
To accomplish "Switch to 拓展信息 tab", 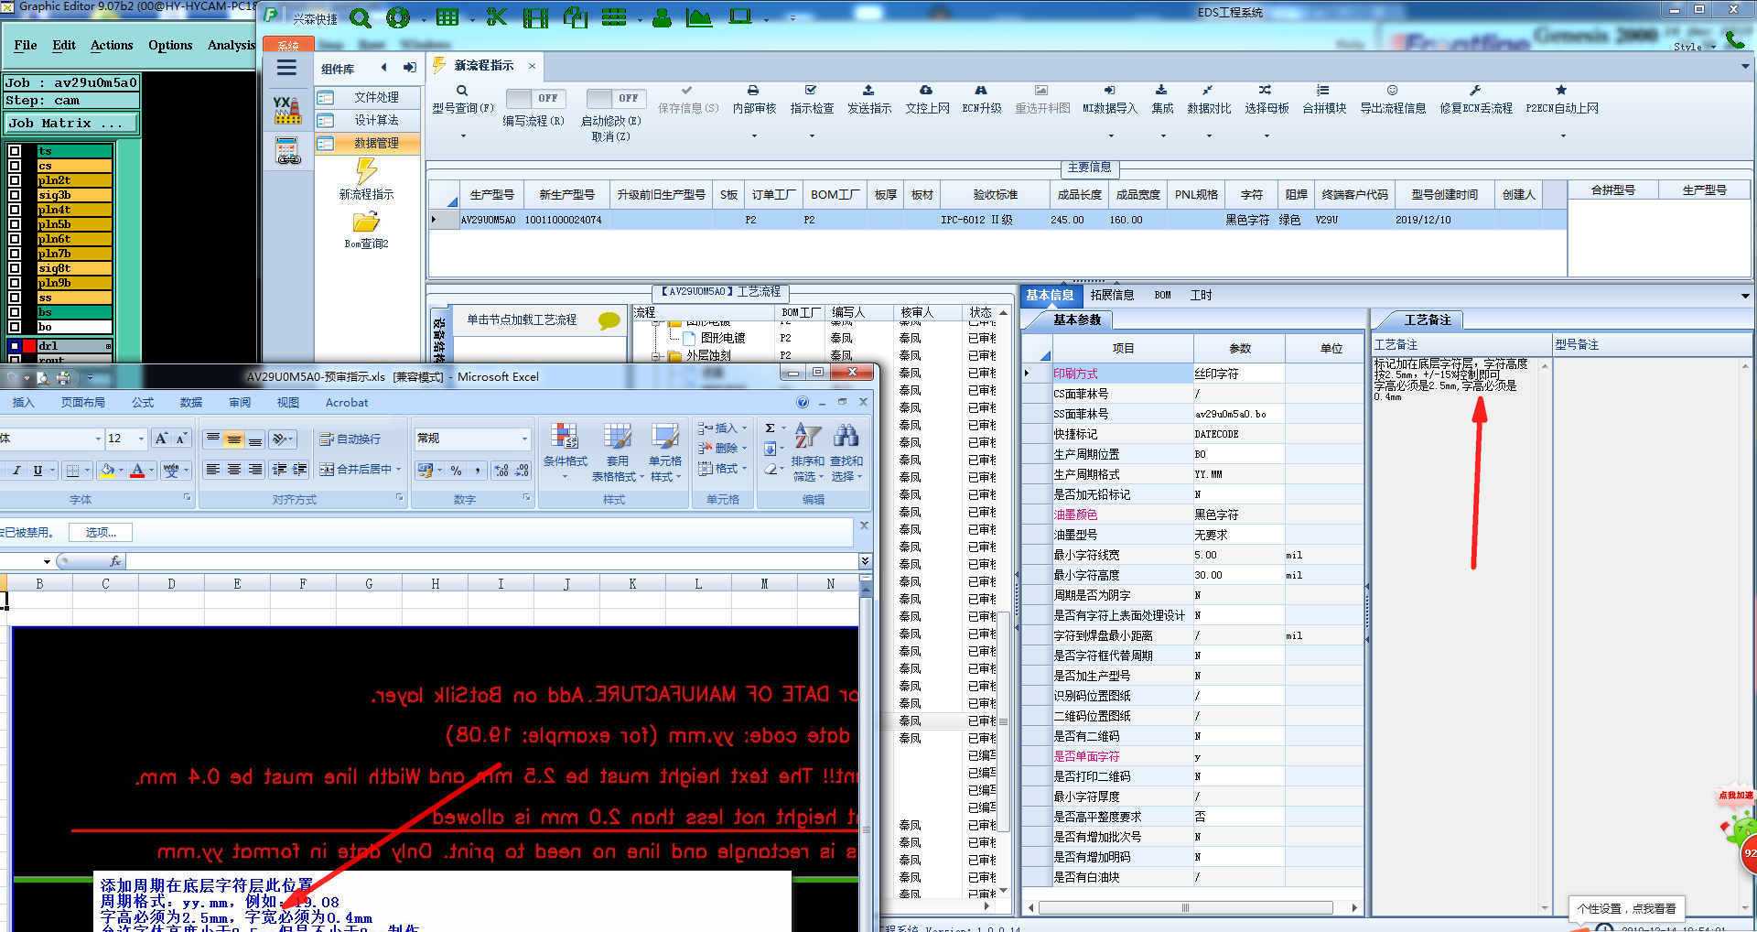I will [1112, 295].
